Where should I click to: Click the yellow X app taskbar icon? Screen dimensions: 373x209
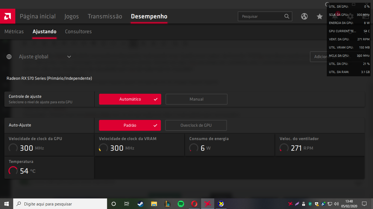(221, 204)
